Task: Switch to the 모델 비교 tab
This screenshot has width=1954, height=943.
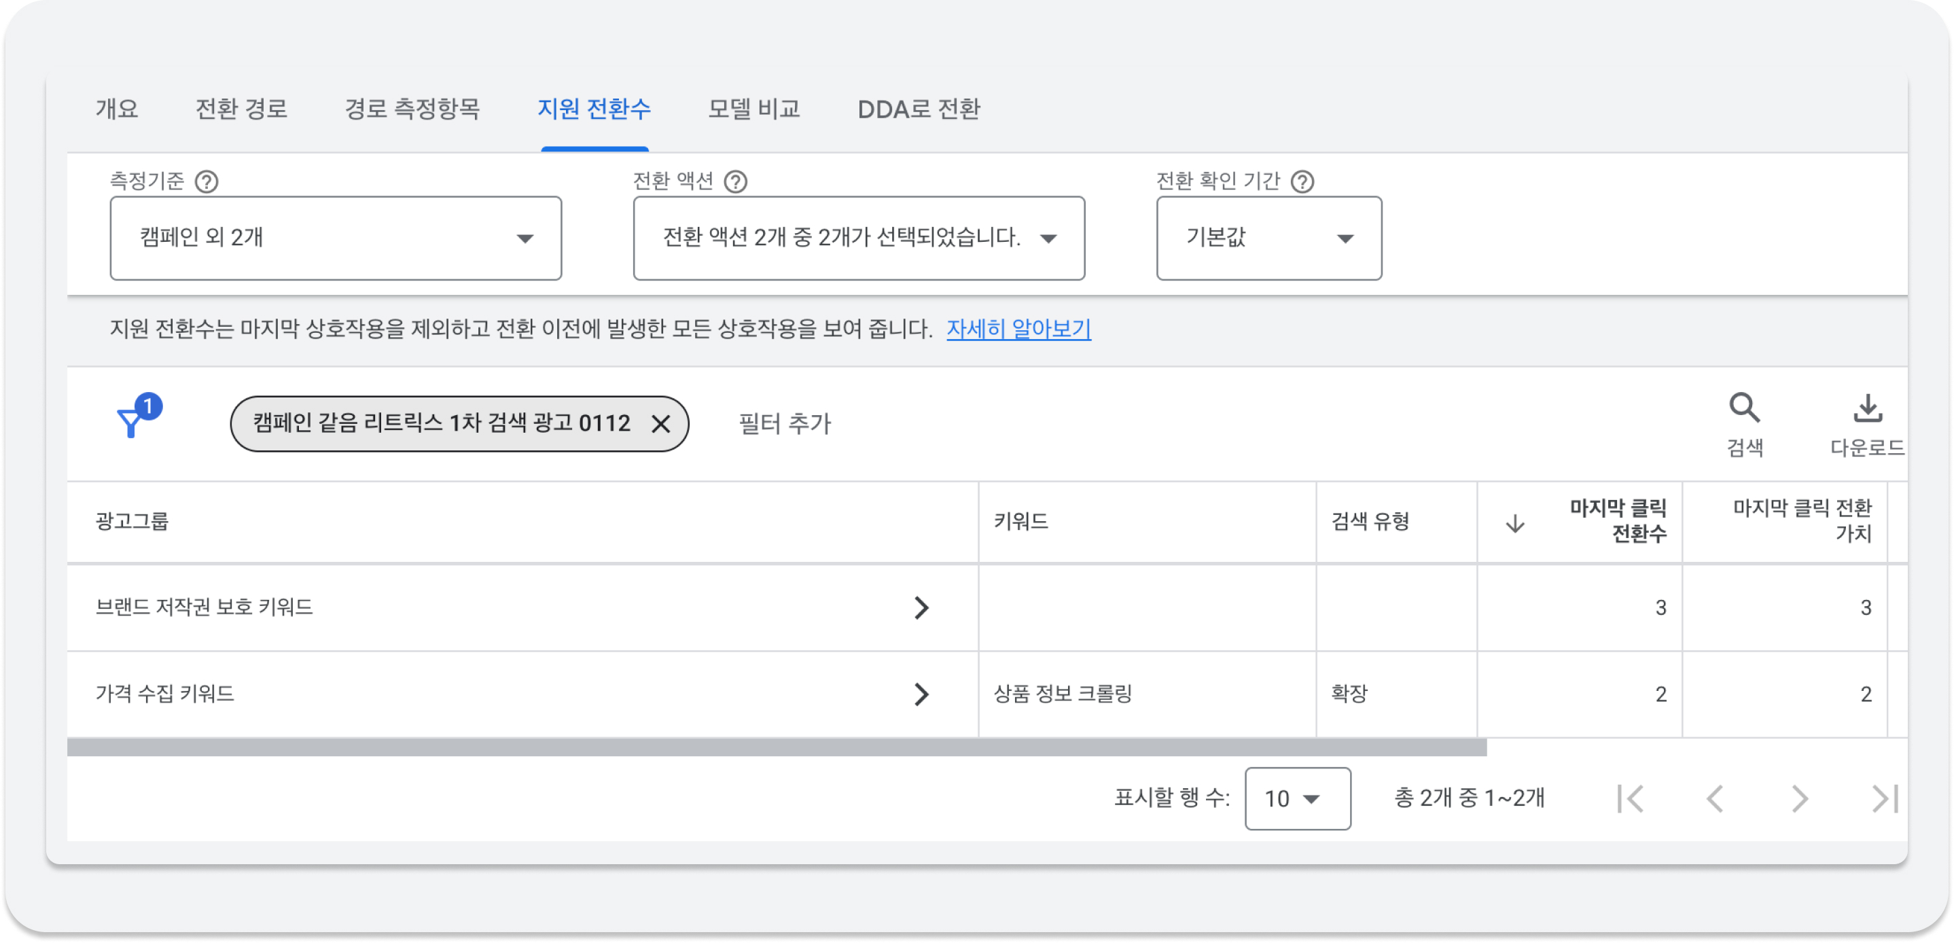Action: tap(753, 110)
